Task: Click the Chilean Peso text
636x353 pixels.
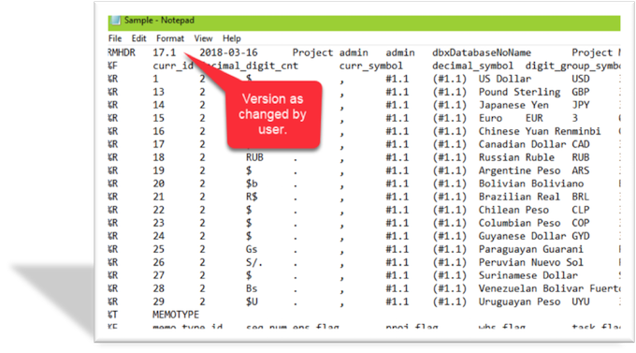Action: (513, 210)
